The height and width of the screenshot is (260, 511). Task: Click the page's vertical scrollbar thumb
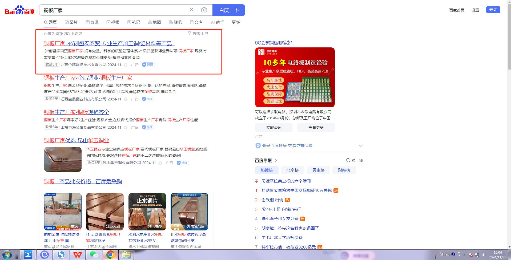[x=509, y=37]
